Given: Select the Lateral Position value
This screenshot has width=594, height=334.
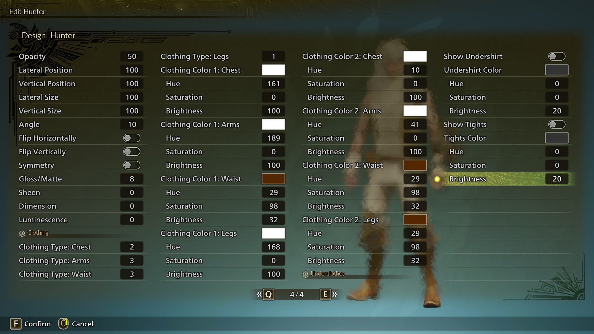Looking at the screenshot, I should pyautogui.click(x=132, y=70).
